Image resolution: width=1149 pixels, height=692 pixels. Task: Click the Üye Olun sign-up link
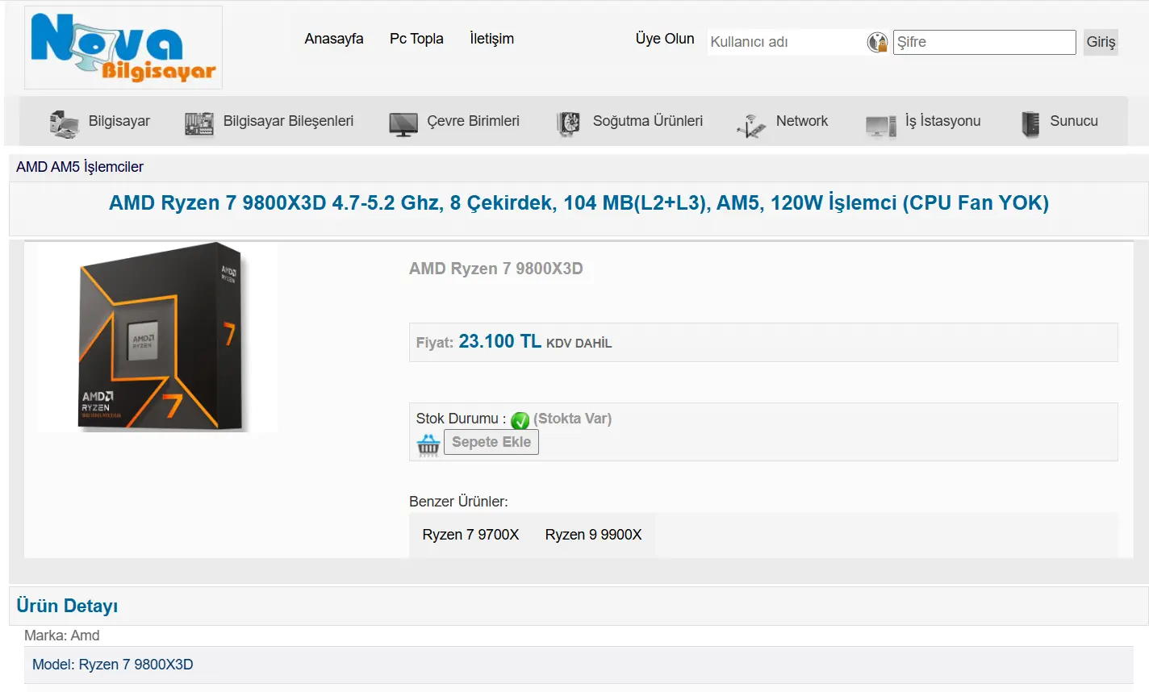tap(665, 39)
